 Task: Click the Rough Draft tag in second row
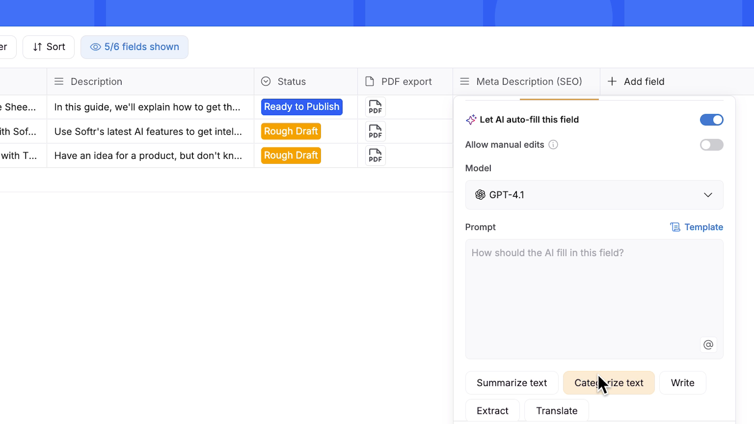(291, 131)
